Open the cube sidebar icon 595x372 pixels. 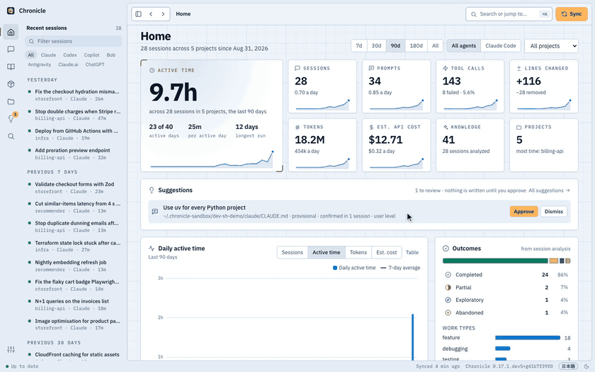coord(11,84)
